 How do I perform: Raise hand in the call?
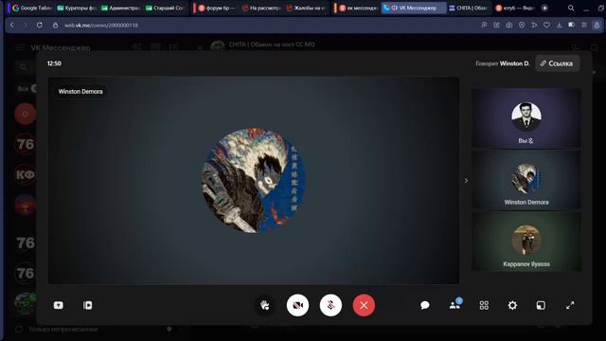point(265,305)
